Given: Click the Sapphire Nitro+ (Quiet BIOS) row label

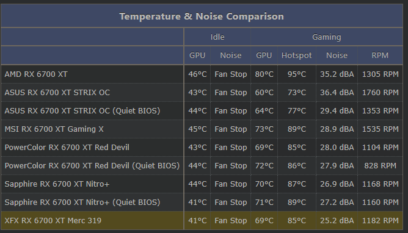Looking at the screenshot, I should [82, 203].
